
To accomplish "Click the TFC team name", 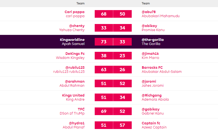I will [x=81, y=109].
